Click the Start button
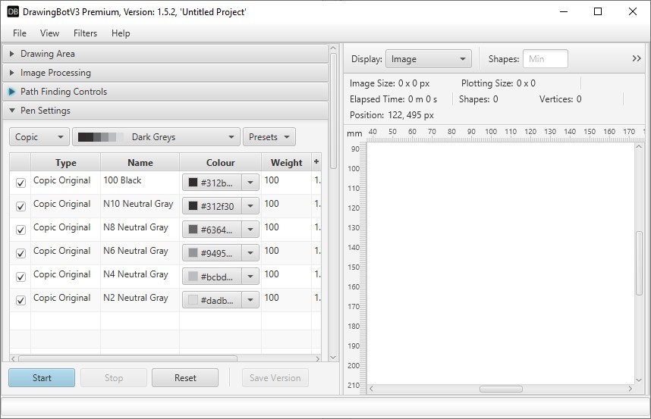 42,378
